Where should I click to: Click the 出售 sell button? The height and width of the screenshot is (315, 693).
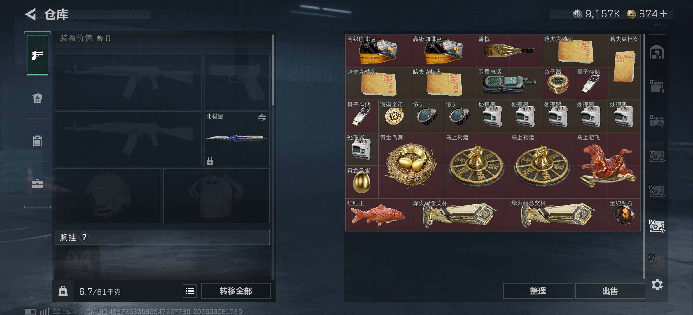tap(610, 291)
